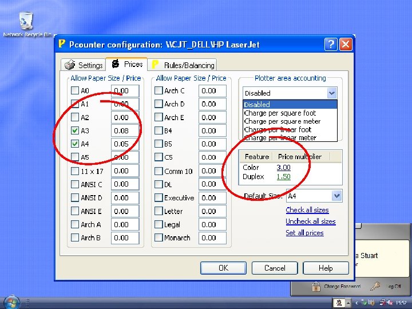The height and width of the screenshot is (309, 412).
Task: Select Disabled in plotter accounting list
Action: click(x=290, y=104)
